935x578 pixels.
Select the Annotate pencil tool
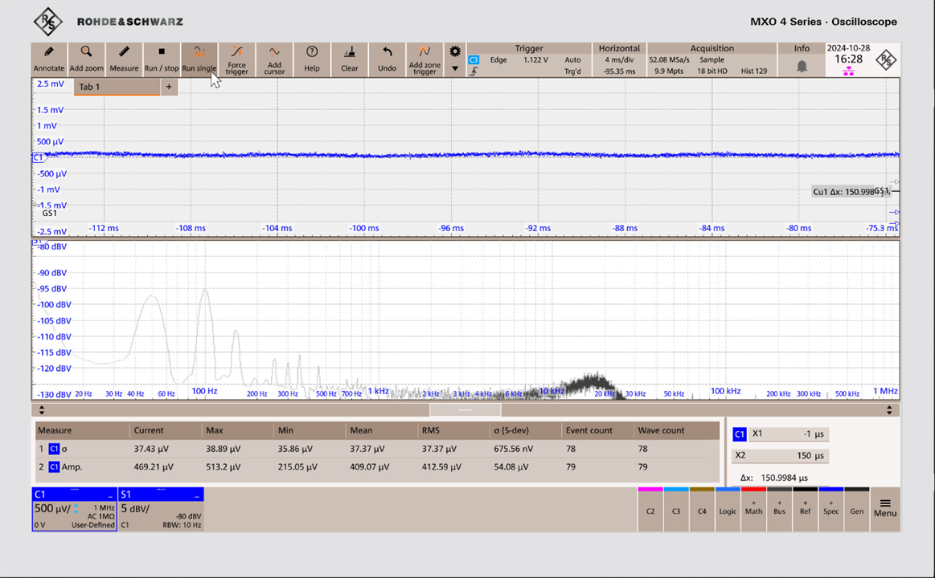click(49, 59)
